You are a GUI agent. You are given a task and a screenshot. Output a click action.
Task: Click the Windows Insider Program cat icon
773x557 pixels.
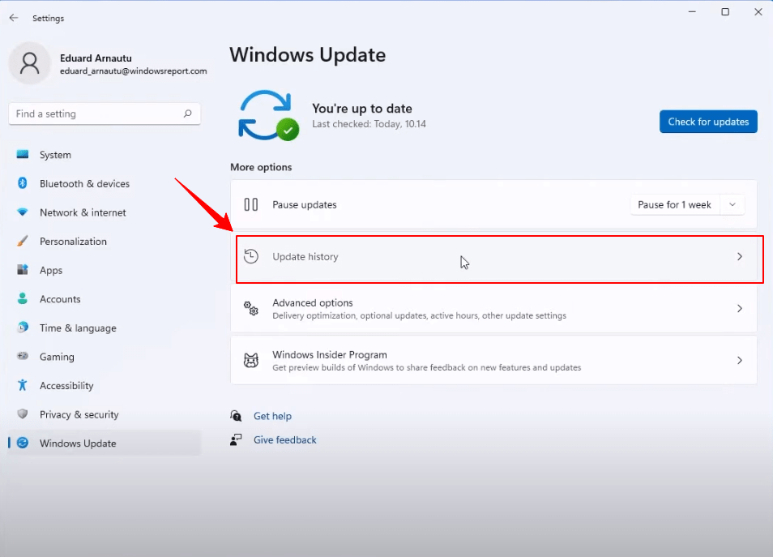[251, 360]
